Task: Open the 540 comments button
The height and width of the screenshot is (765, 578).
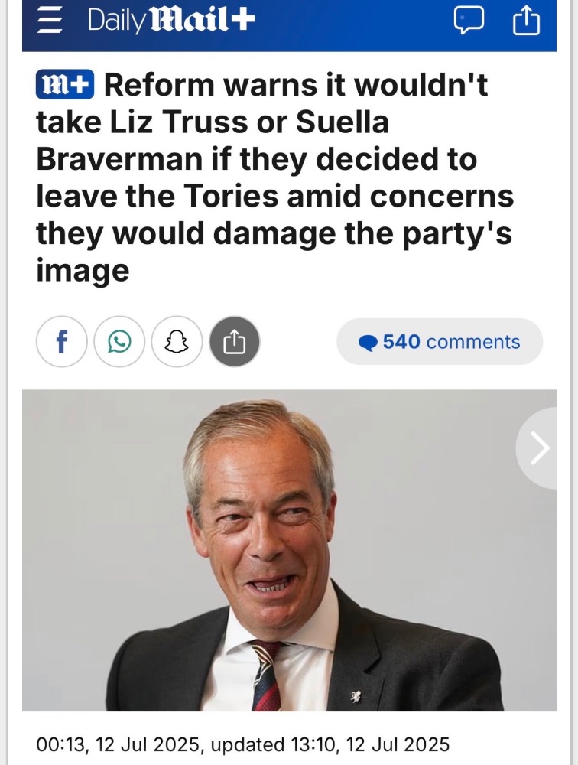Action: (x=440, y=341)
